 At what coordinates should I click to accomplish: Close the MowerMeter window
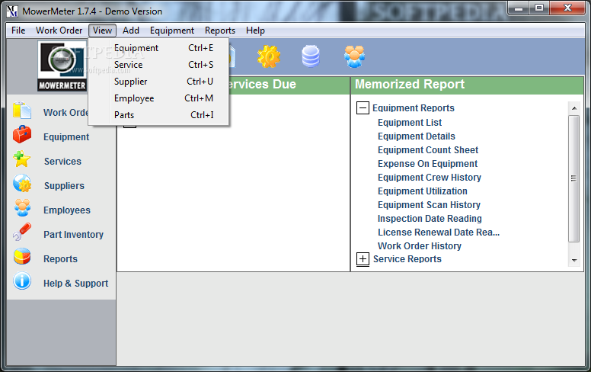pyautogui.click(x=567, y=8)
